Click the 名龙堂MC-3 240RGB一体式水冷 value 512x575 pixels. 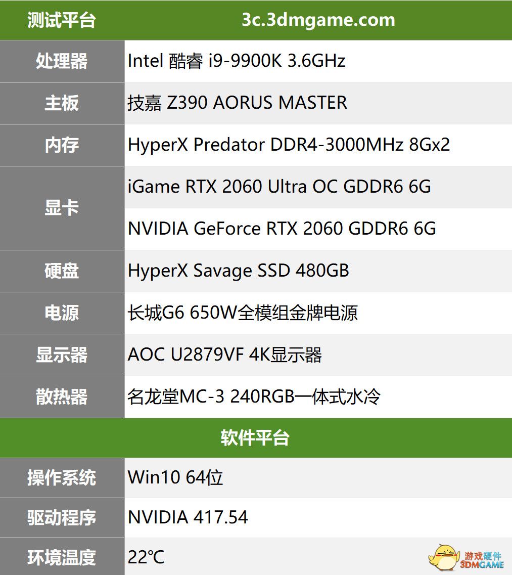click(254, 396)
